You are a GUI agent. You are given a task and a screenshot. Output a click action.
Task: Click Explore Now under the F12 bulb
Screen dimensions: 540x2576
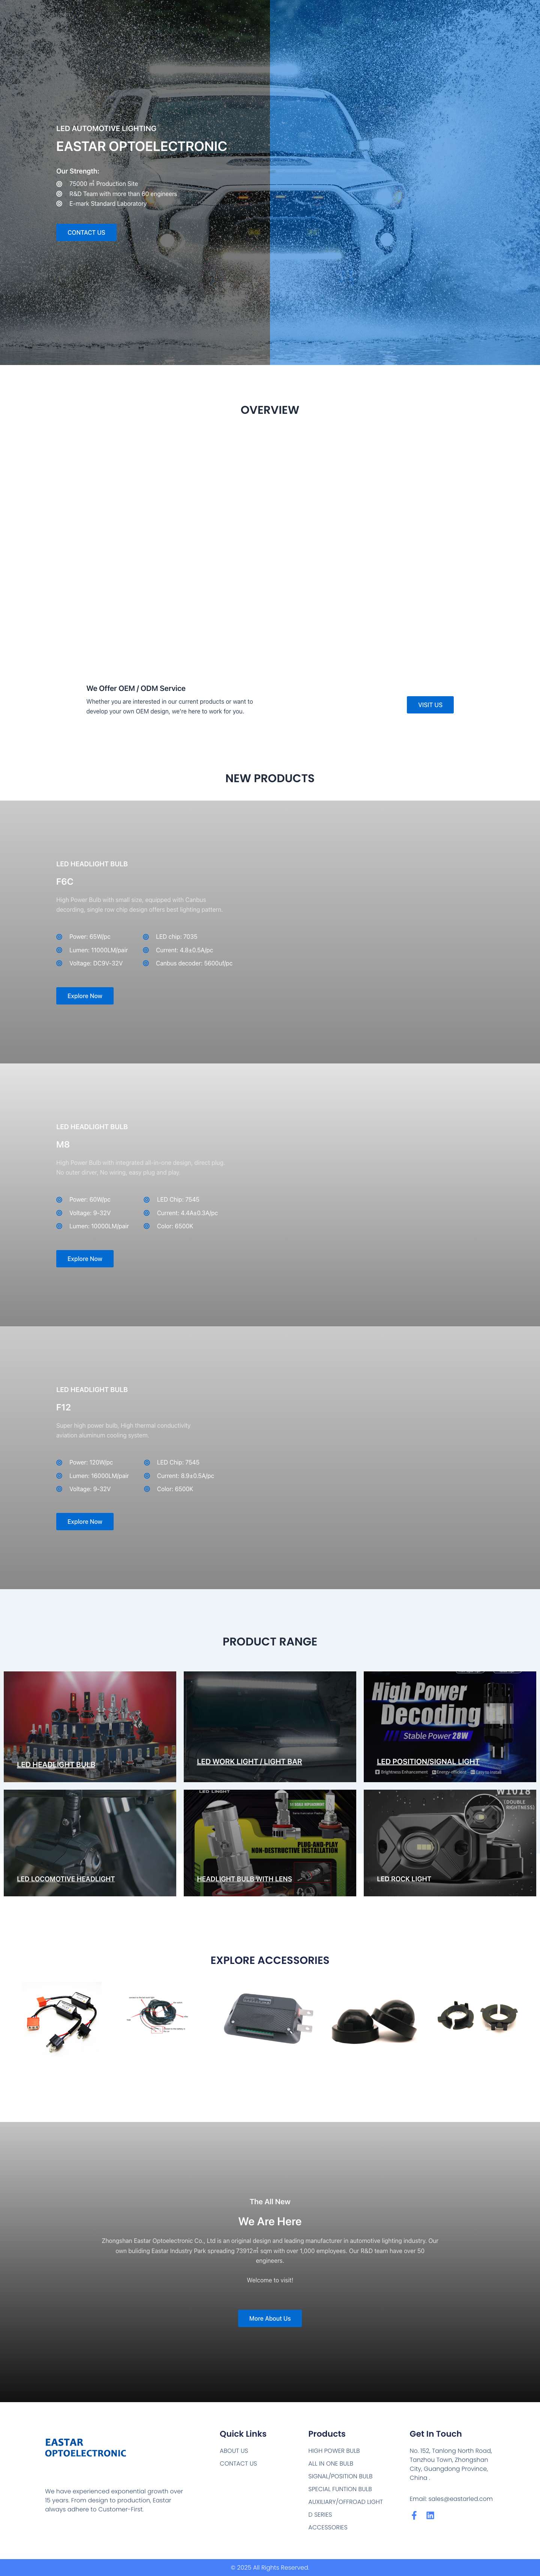pos(85,1522)
